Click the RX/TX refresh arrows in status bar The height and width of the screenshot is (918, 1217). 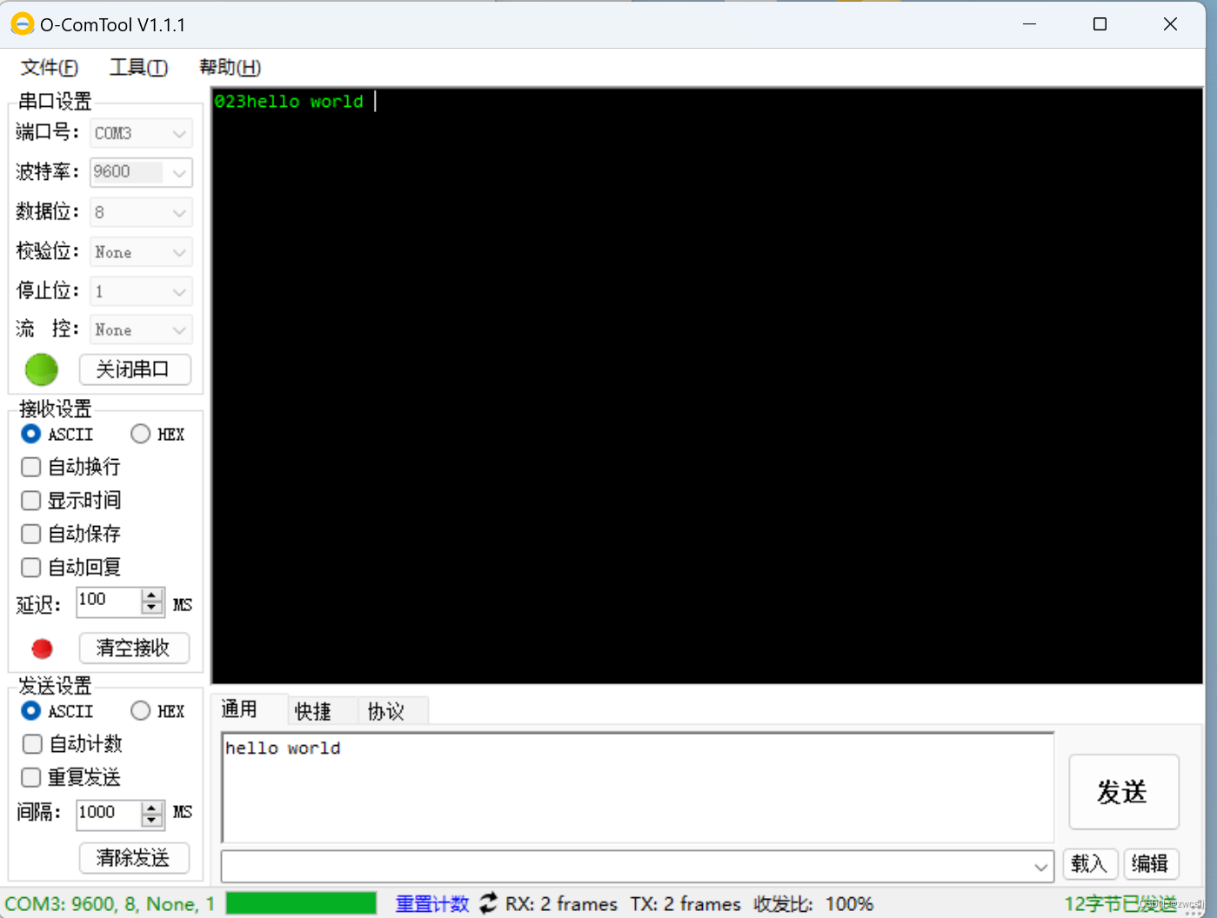pos(487,903)
